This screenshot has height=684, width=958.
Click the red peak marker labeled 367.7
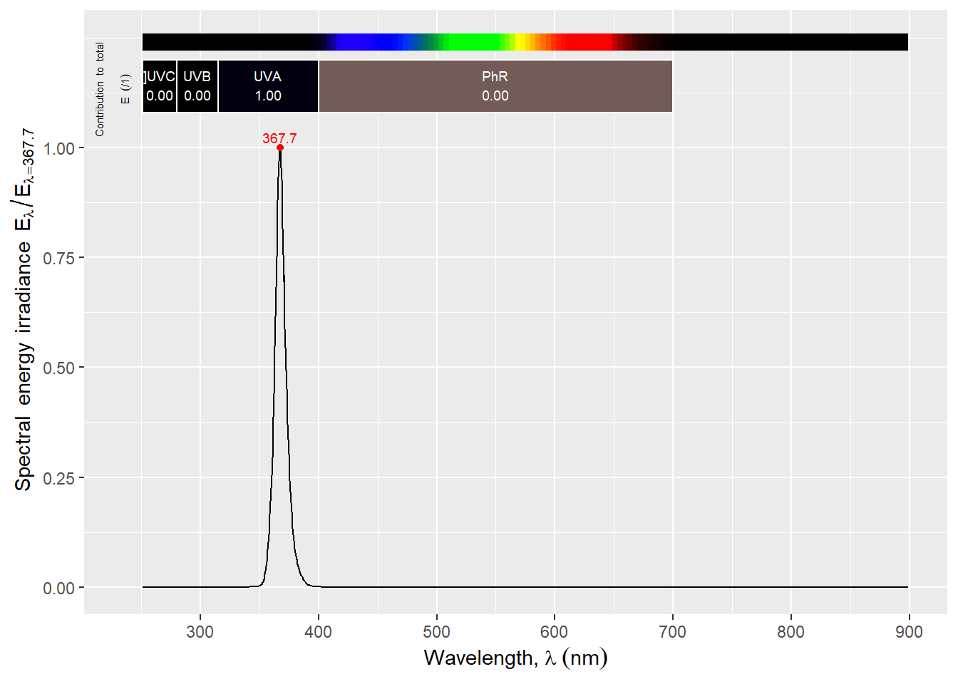(x=280, y=147)
